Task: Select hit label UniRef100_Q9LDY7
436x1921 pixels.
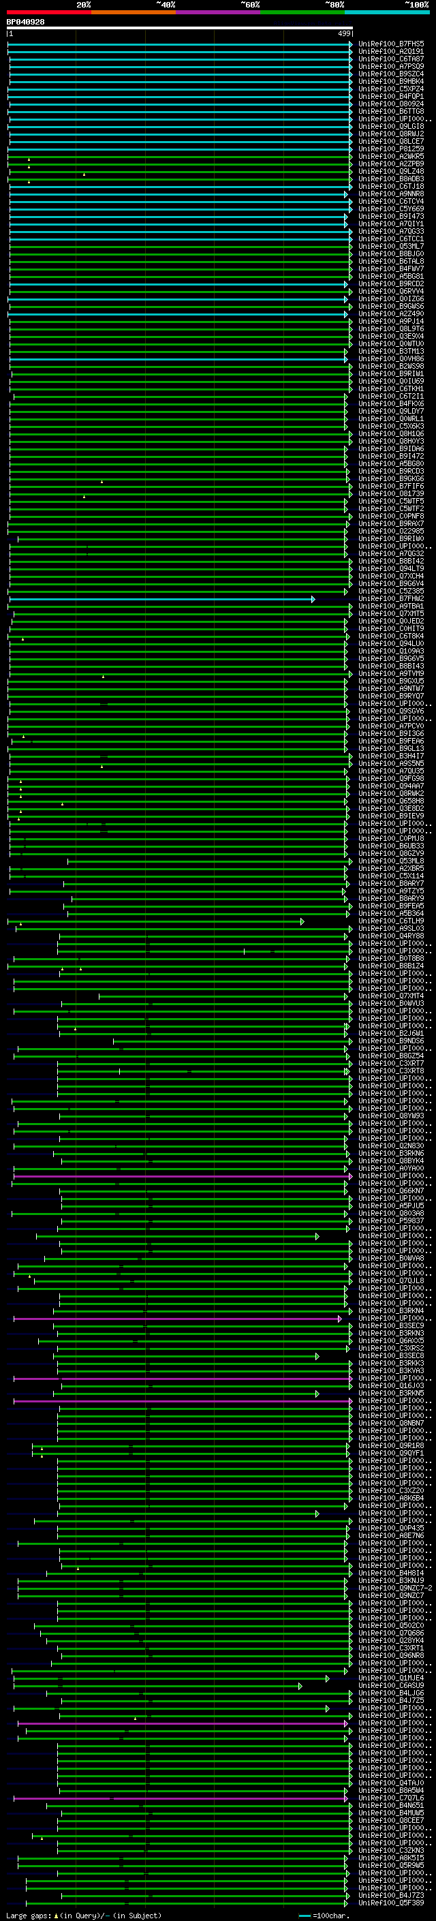Action: pos(391,412)
